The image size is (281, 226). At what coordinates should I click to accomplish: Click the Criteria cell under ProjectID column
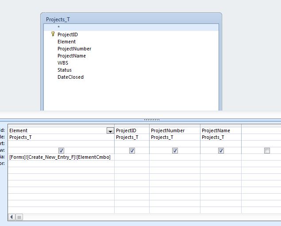132,157
